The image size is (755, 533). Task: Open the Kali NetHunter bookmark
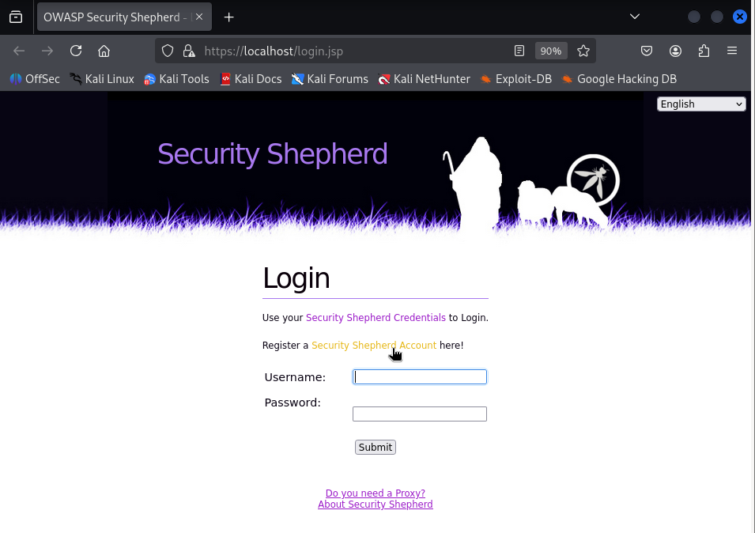[x=425, y=79]
